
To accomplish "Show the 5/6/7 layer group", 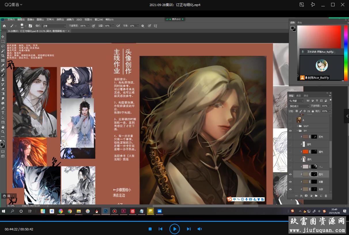I will (x=290, y=126).
